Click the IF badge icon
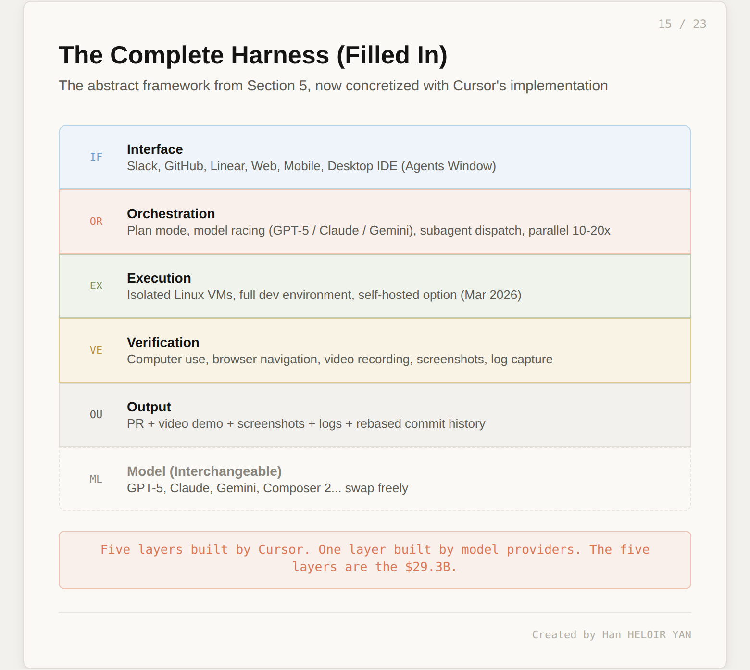 click(96, 157)
